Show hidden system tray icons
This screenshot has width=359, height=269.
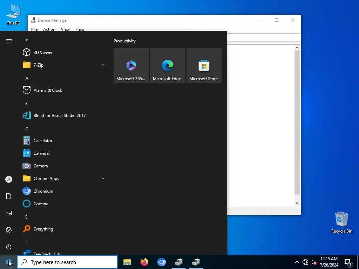point(297,262)
